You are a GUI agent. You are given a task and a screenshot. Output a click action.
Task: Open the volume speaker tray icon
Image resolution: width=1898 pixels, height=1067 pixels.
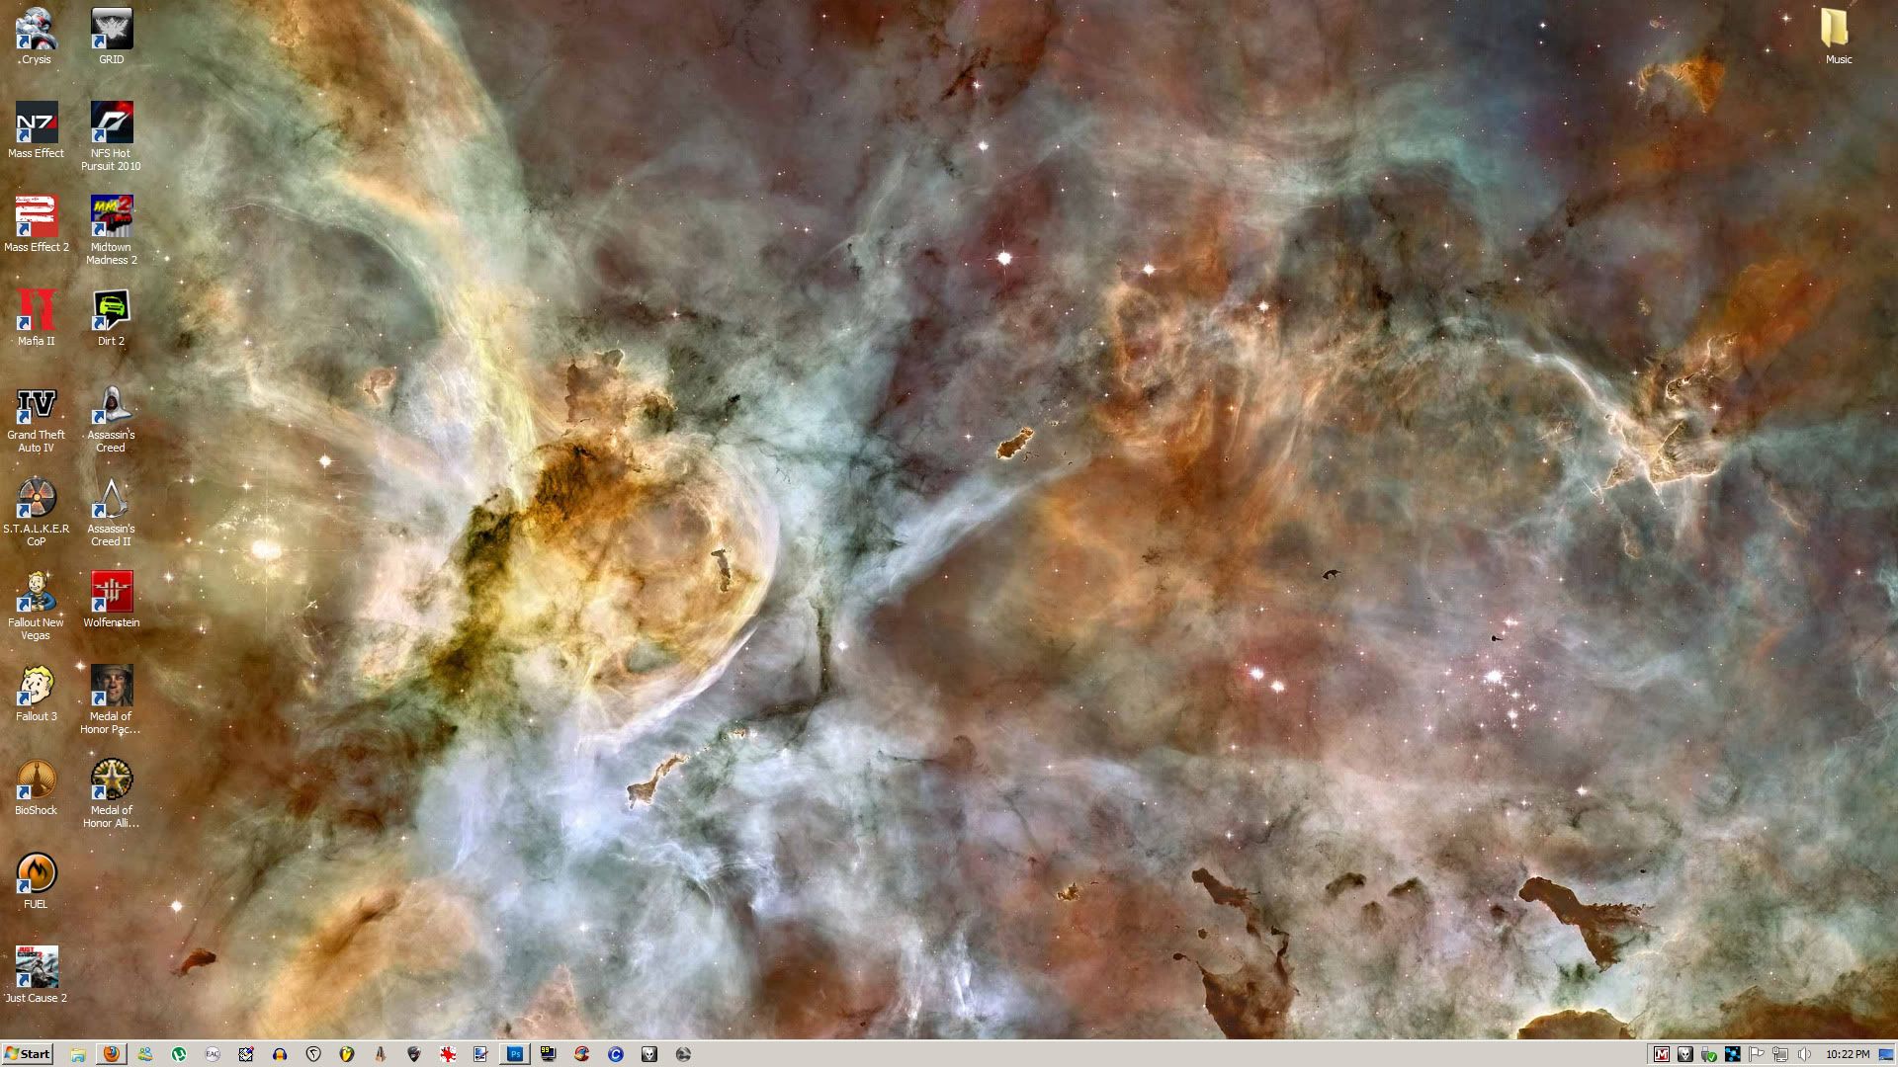point(1804,1054)
